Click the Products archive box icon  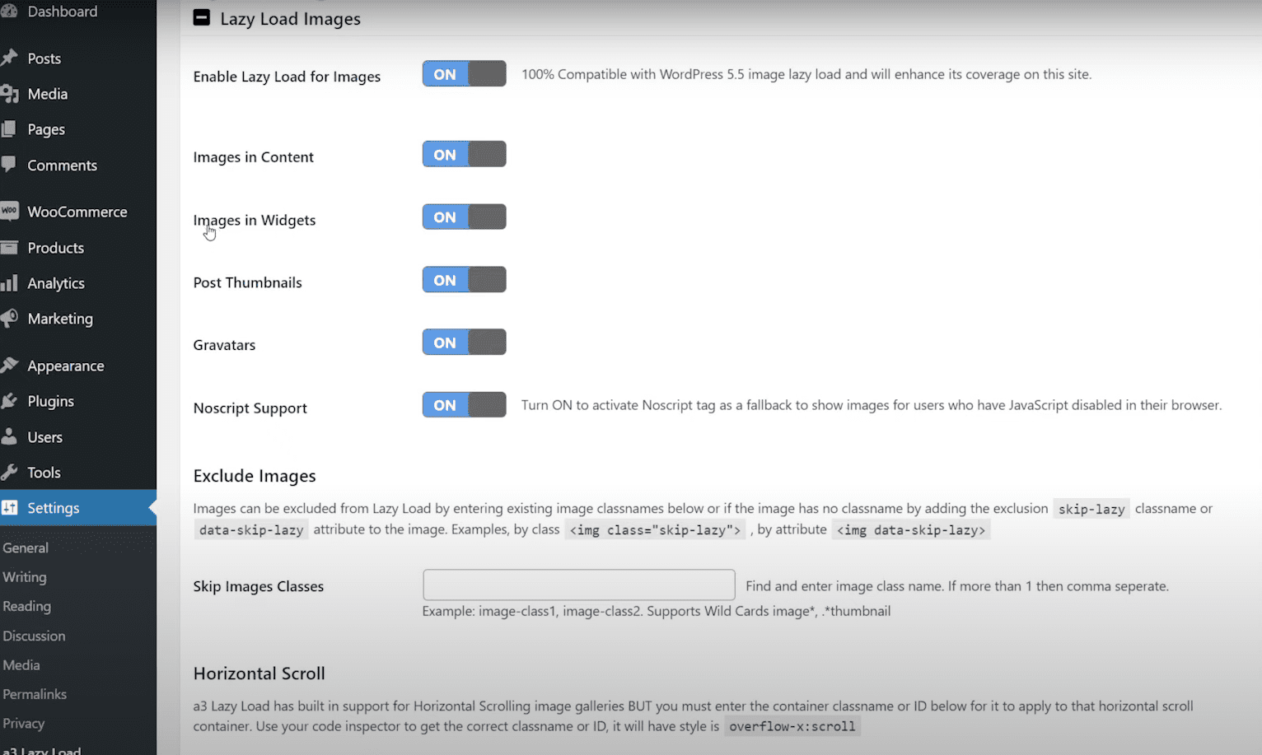[9, 247]
